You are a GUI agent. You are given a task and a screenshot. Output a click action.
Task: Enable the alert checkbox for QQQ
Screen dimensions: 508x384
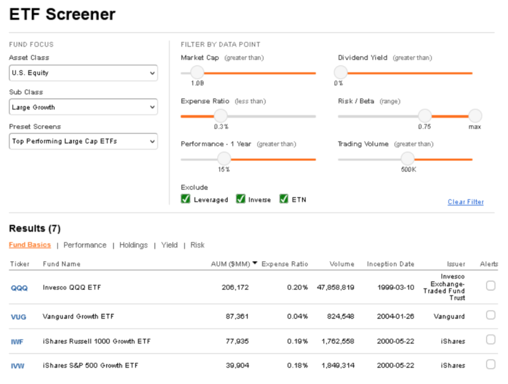[490, 285]
